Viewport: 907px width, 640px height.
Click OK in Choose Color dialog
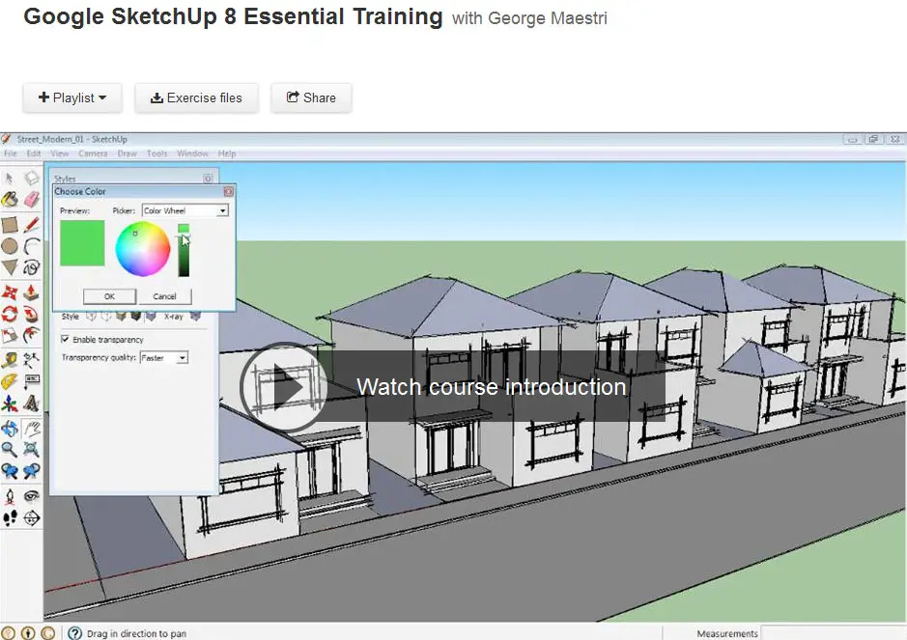click(109, 296)
